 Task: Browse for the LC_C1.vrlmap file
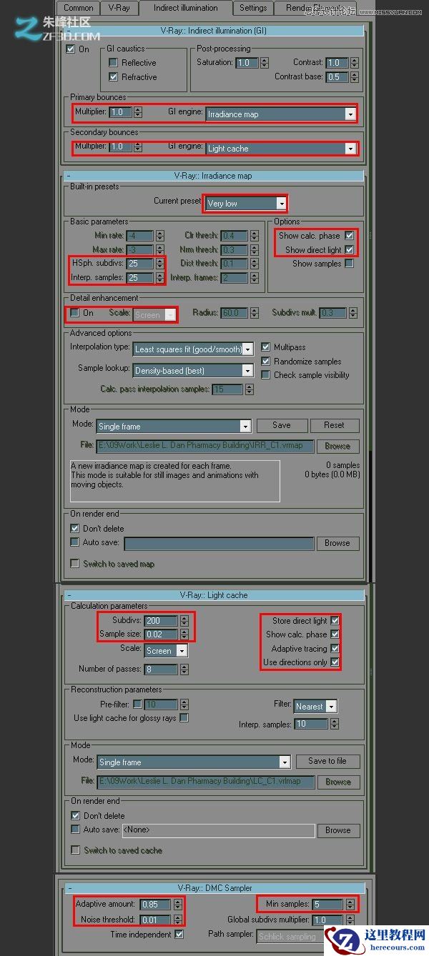point(337,782)
